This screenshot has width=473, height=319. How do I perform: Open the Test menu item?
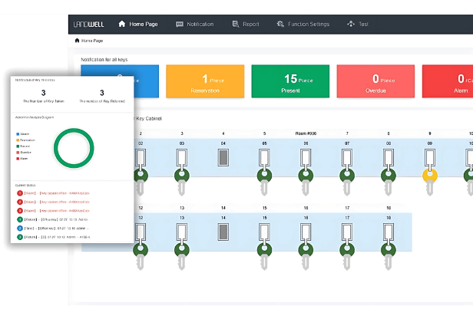[358, 24]
